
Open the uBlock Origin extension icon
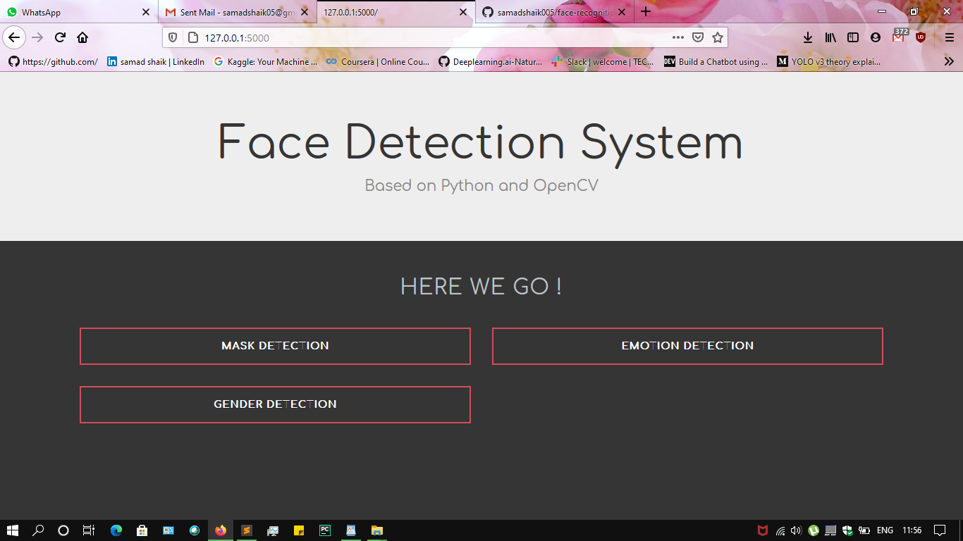coord(921,37)
